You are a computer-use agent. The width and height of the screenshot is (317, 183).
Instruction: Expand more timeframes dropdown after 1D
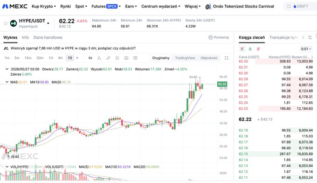coord(77,58)
